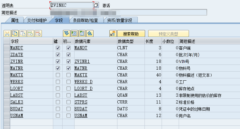The width and height of the screenshot is (240, 129).
Task: Enable the key checkbox for MAKTX
Action: click(58, 75)
